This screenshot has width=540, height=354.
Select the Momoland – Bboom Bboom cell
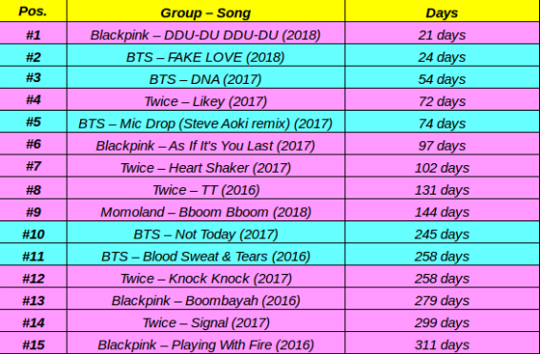tap(205, 210)
